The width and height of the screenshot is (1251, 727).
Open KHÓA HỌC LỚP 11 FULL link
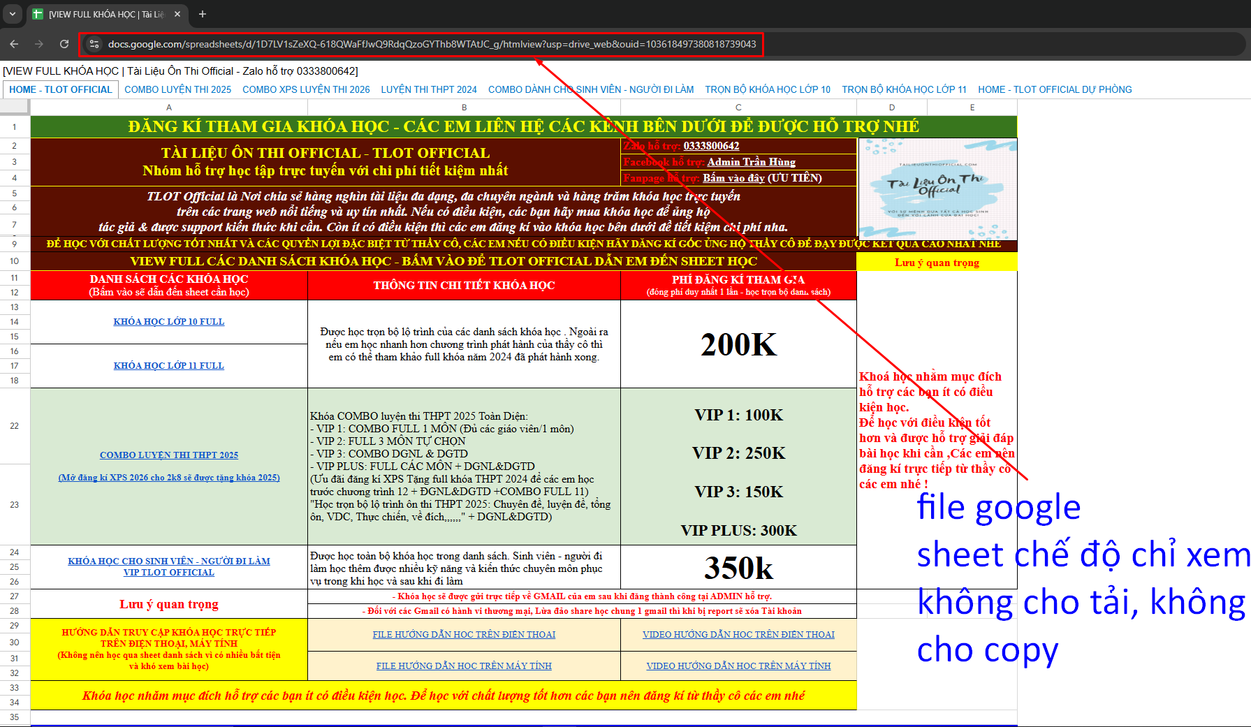tap(169, 366)
